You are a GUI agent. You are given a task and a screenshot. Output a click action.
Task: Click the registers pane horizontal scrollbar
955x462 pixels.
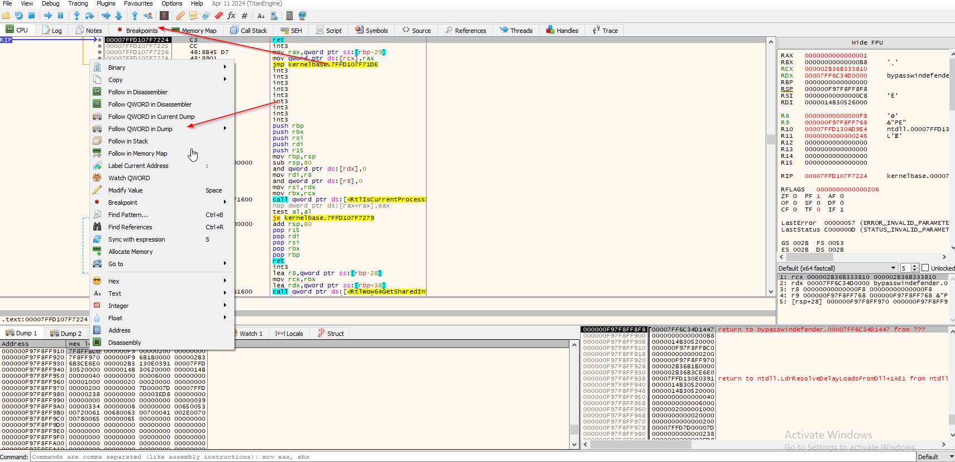pyautogui.click(x=862, y=257)
